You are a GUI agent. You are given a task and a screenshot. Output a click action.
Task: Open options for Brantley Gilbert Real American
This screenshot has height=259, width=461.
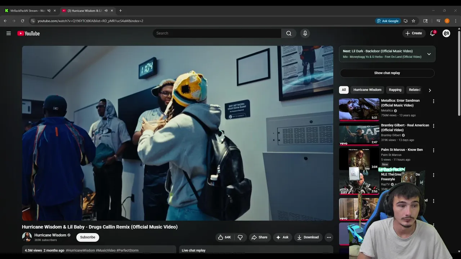click(434, 126)
